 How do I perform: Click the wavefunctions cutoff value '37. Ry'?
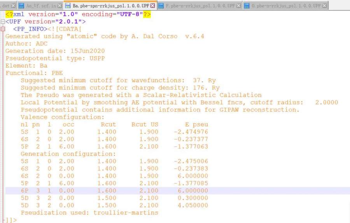pos(204,80)
